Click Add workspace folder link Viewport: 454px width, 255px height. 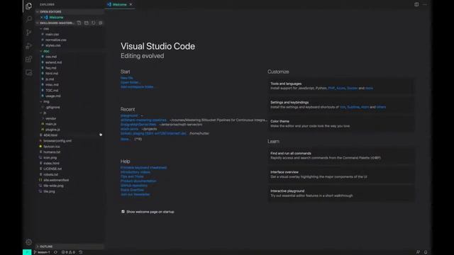(137, 86)
